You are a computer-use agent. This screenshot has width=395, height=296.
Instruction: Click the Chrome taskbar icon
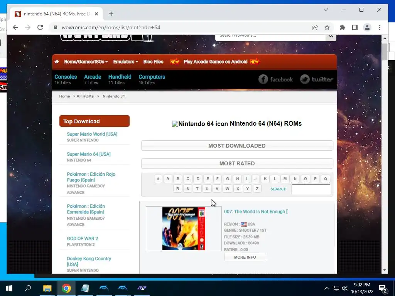click(66, 288)
